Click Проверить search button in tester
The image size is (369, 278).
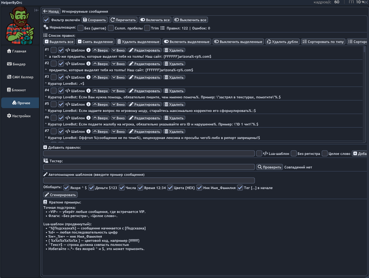click(269, 167)
